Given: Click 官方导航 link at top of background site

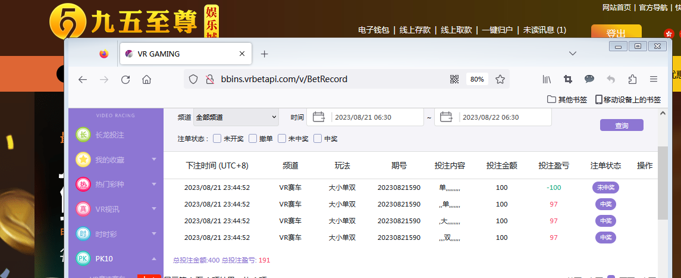Looking at the screenshot, I should tap(654, 7).
